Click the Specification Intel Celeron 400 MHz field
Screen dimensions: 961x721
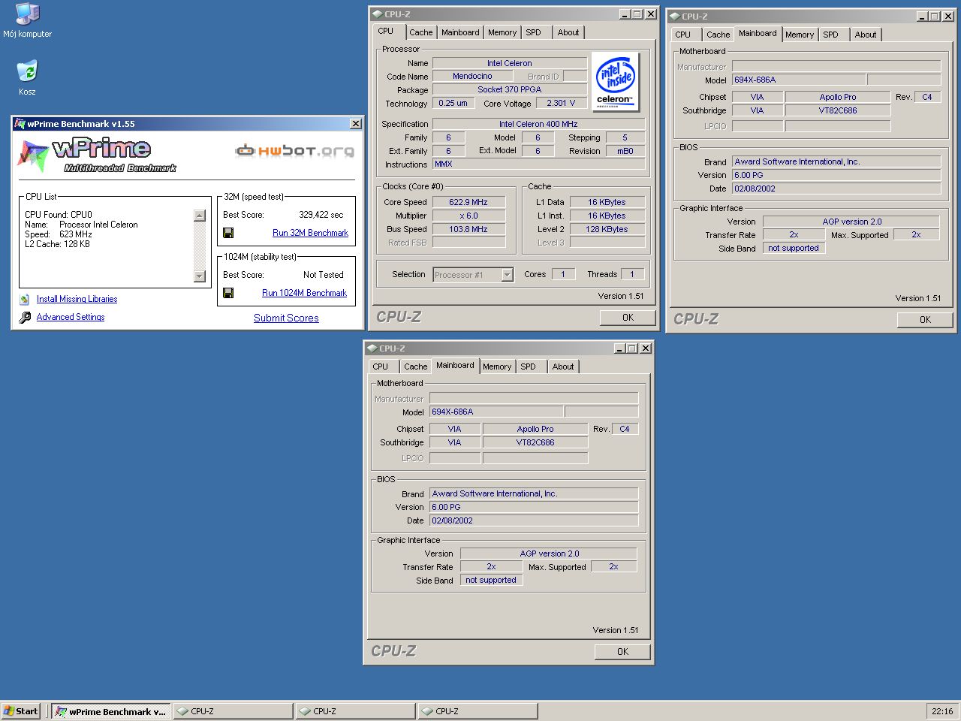click(538, 124)
